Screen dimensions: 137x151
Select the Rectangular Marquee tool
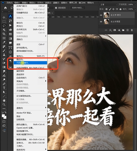[x=4, y=21]
